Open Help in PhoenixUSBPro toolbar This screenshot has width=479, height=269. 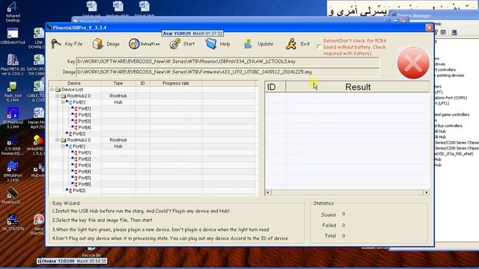(218, 44)
